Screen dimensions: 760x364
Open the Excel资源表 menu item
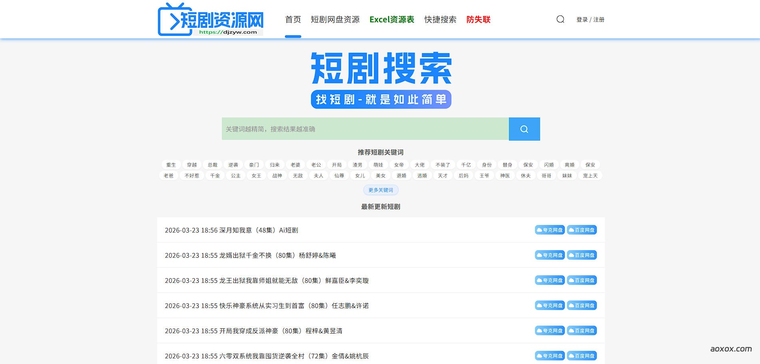point(392,20)
